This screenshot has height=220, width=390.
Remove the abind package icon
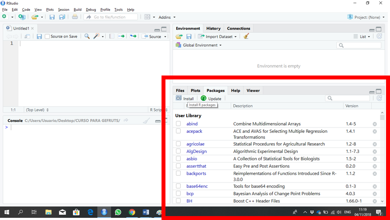pyautogui.click(x=375, y=124)
